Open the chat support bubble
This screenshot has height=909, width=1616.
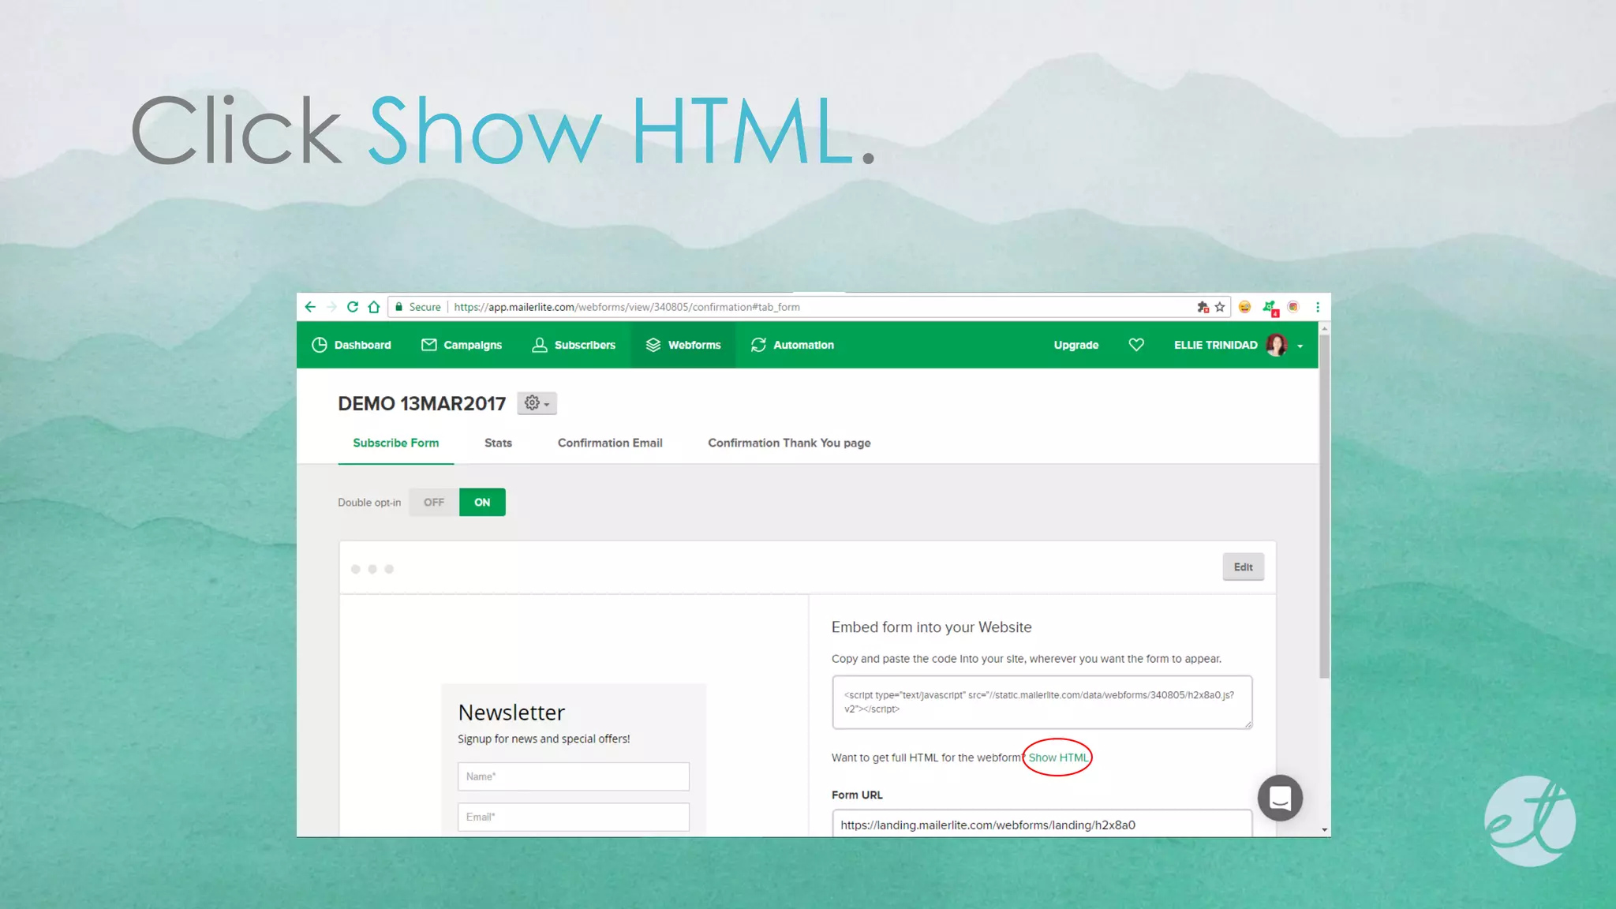[1279, 798]
